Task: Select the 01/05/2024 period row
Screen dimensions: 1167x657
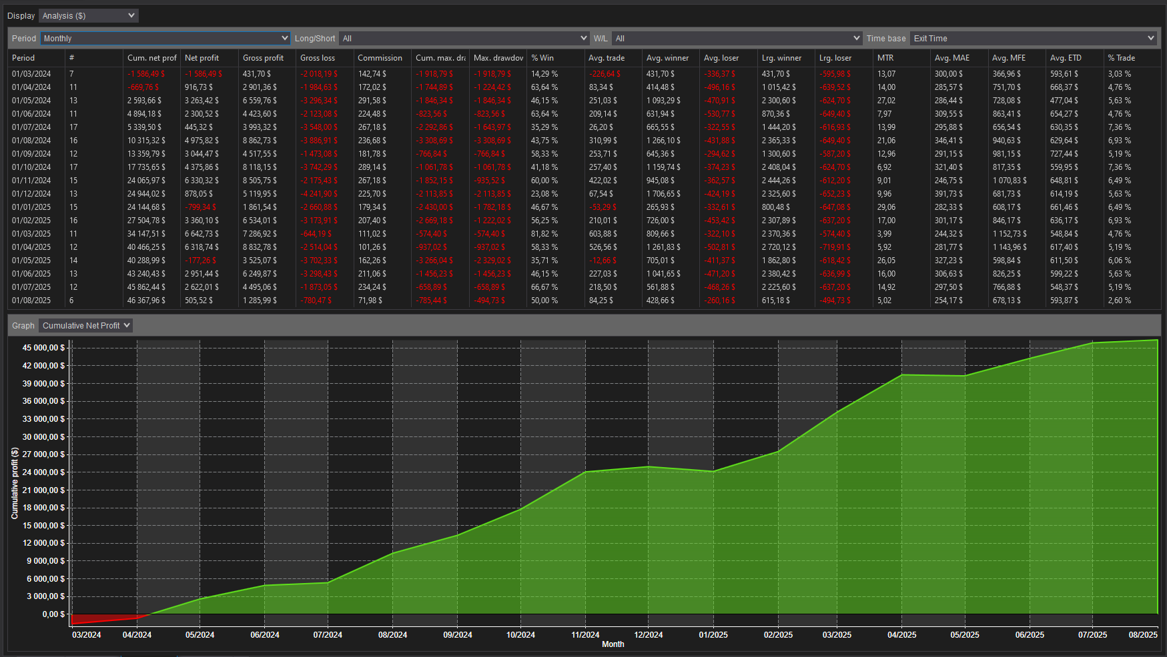Action: click(584, 101)
